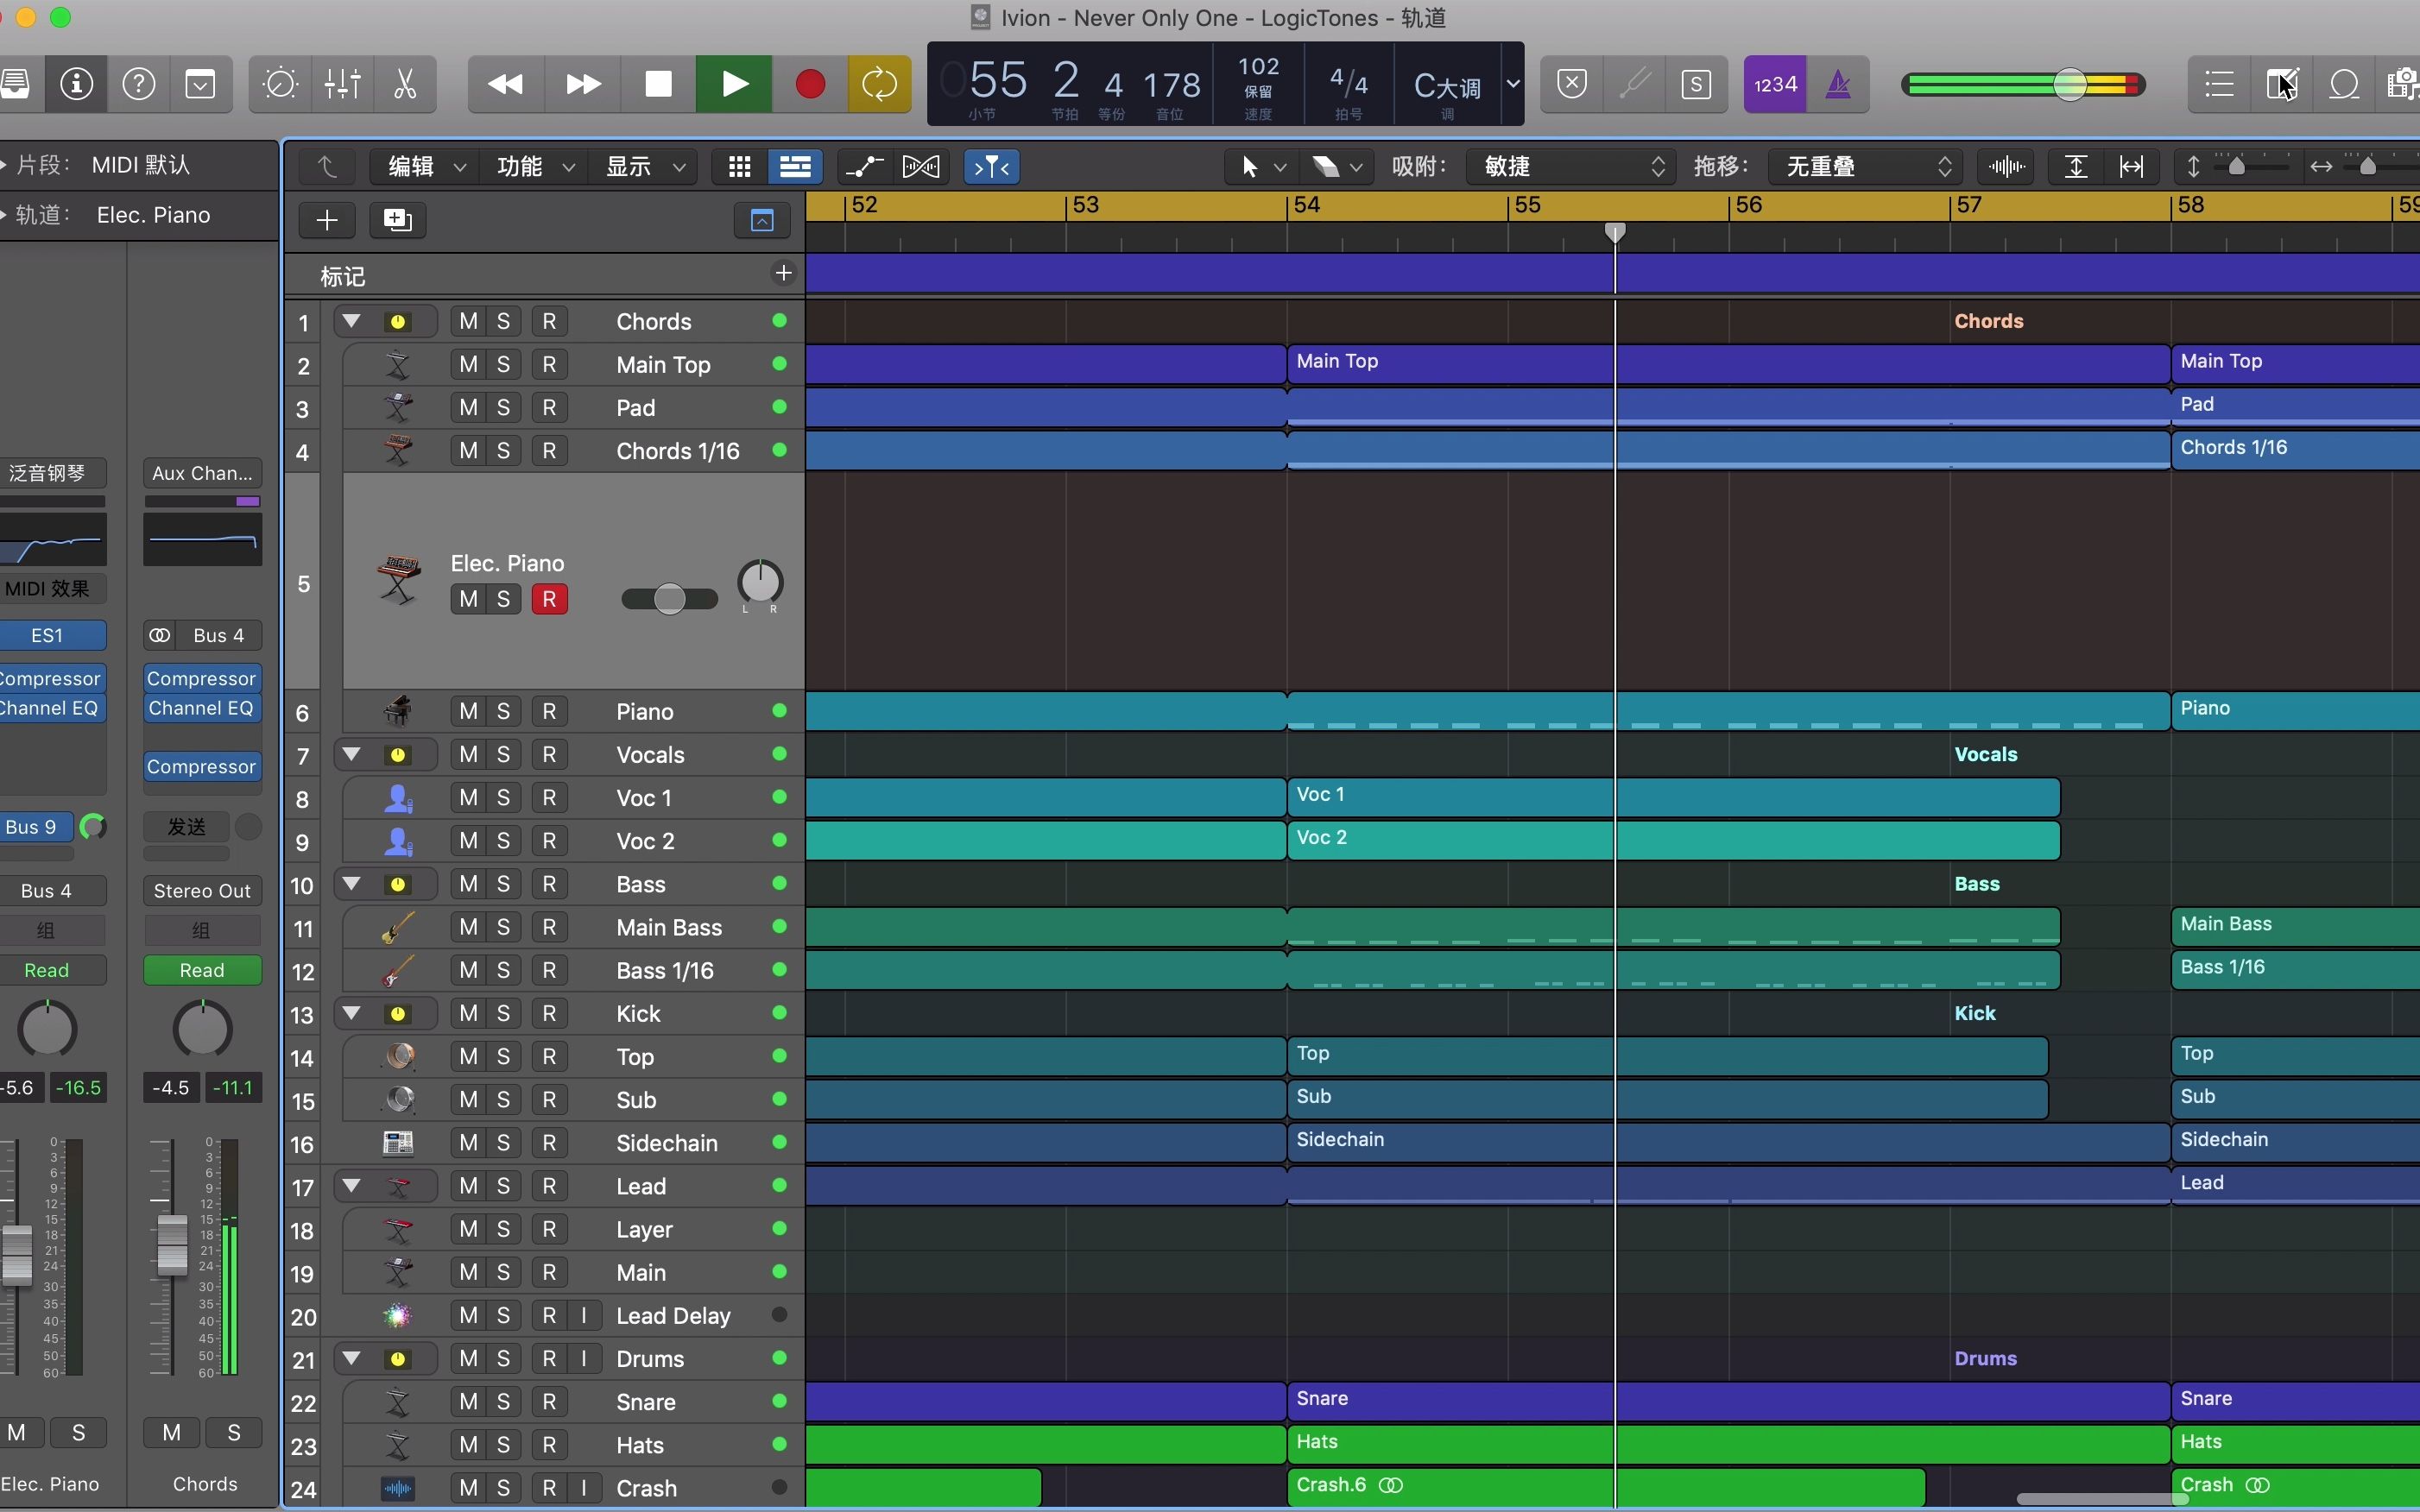Open Smart Controls dial icon
This screenshot has height=1512, width=2420.
coord(280,84)
